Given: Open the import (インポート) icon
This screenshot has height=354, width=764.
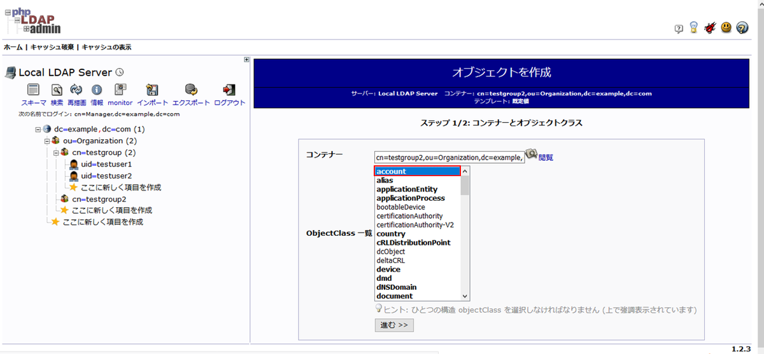Looking at the screenshot, I should [152, 90].
